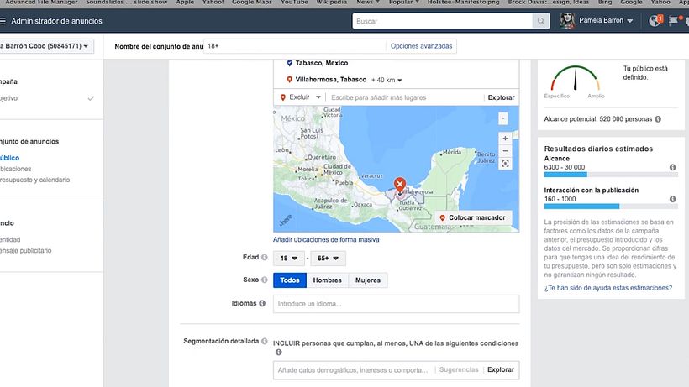Image resolution: width=689 pixels, height=387 pixels.
Task: Open the maximum age 65+ dropdown
Action: coord(328,259)
